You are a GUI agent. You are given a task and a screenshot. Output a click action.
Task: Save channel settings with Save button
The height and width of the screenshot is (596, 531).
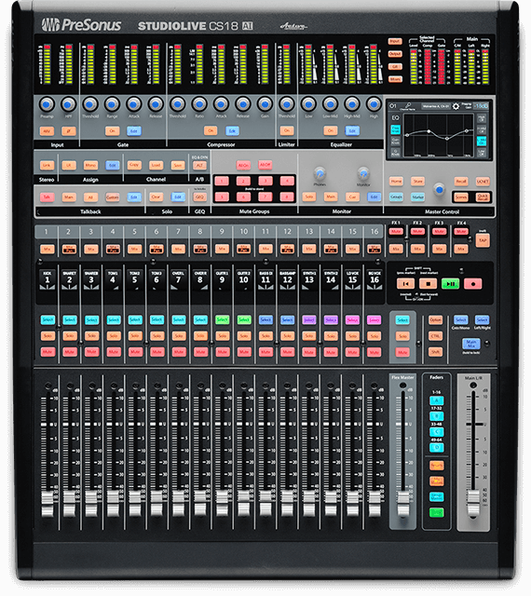178,166
